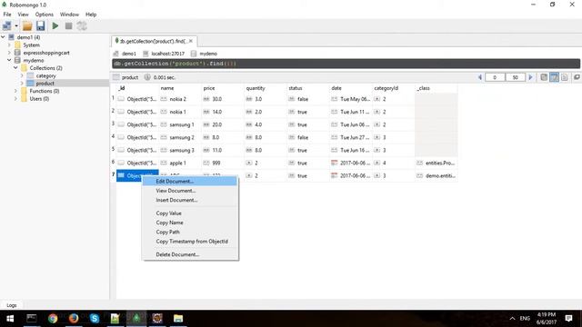582x327 pixels.
Task: Collapse the demo1 (4) connection node
Action: click(x=3, y=37)
